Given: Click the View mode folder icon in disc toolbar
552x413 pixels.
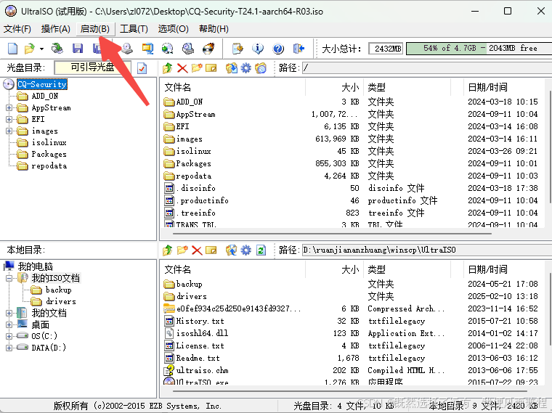Looking at the screenshot, I should pos(261,68).
